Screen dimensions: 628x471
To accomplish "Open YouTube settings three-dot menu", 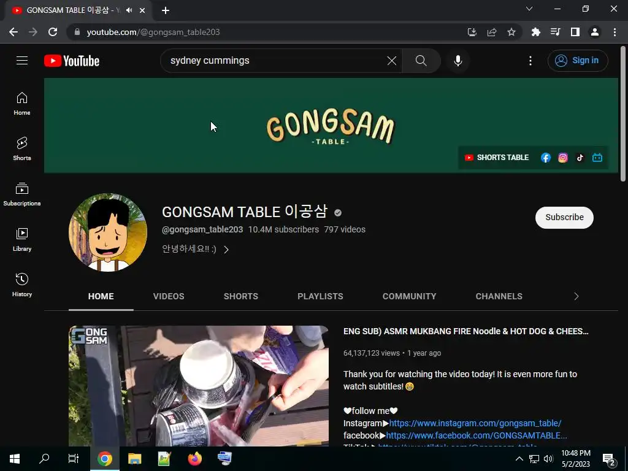I will pos(530,61).
